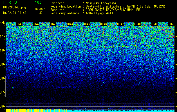Select the ICOM IC-575 53.7492 MHz USB text
Image resolution: width=177 pixels, height=112 pixels.
coord(113,10)
